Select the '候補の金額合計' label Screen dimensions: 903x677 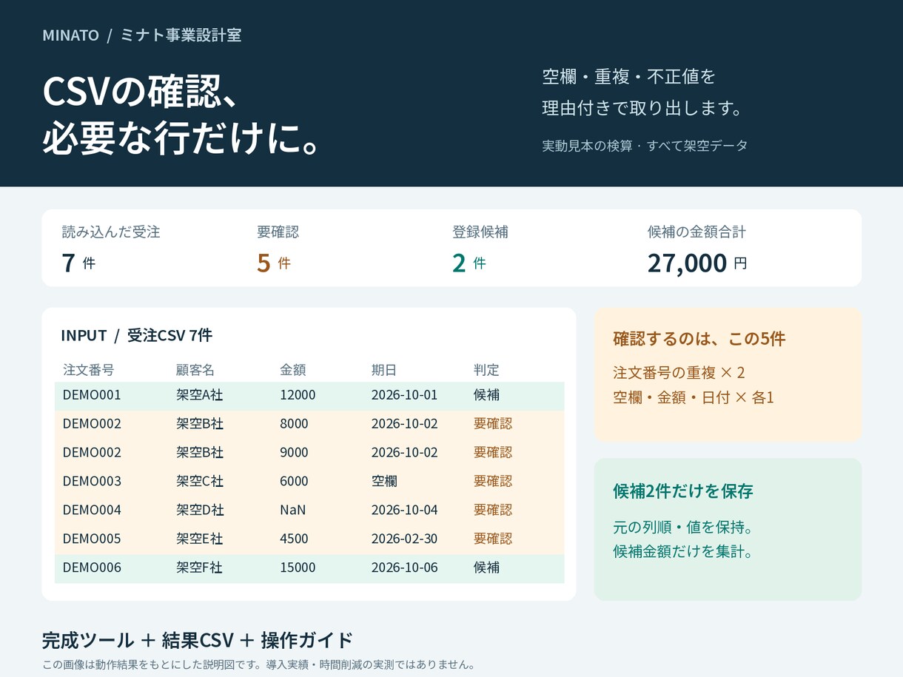tap(696, 232)
